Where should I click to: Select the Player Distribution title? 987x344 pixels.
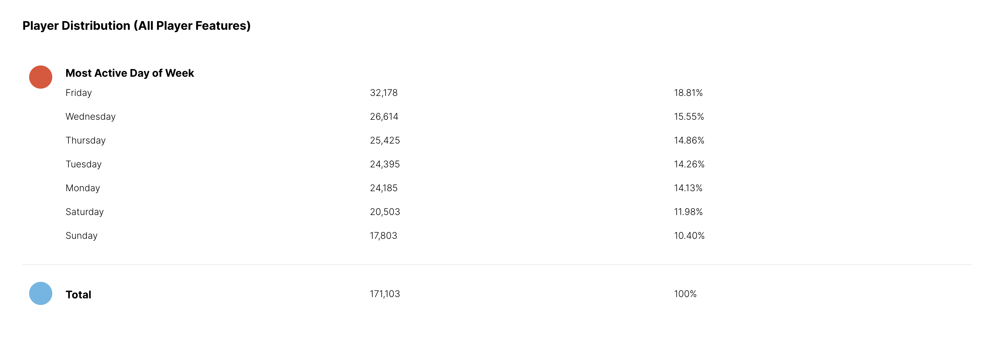(136, 26)
